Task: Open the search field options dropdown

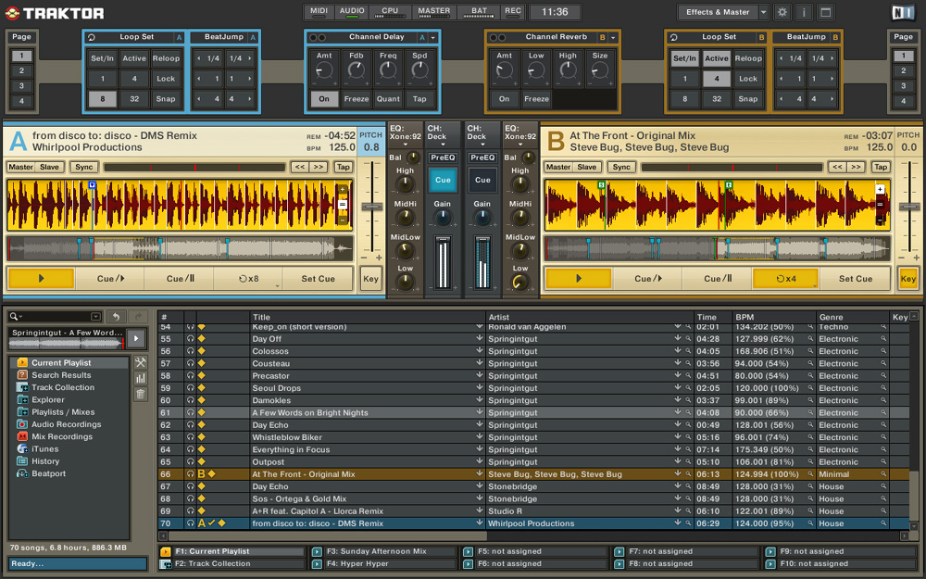Action: coord(17,317)
